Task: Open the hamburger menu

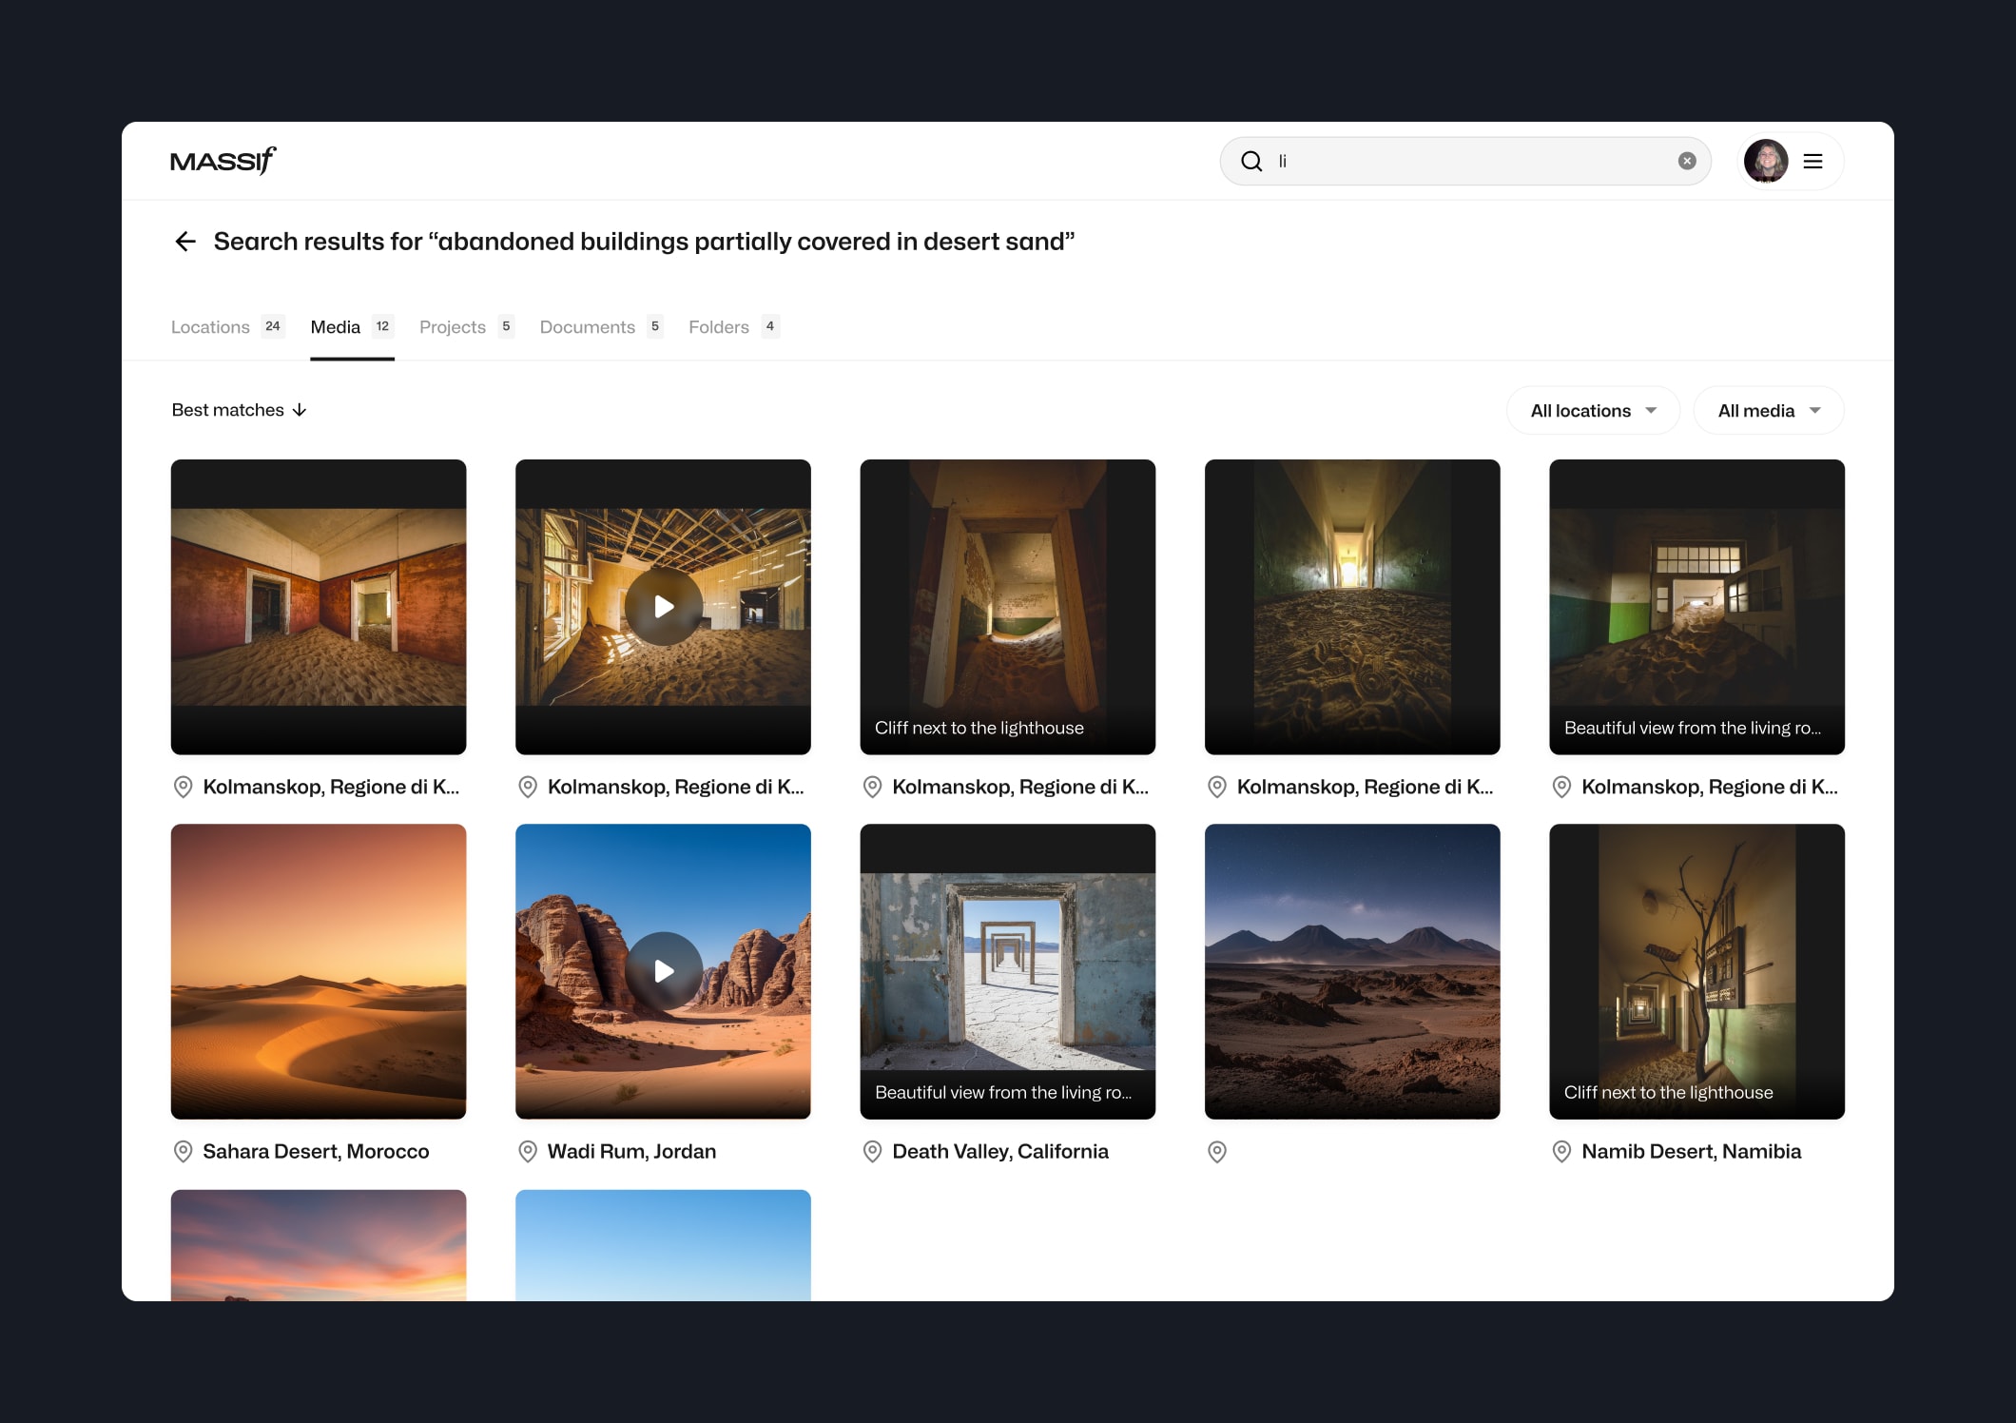Action: (x=1813, y=161)
